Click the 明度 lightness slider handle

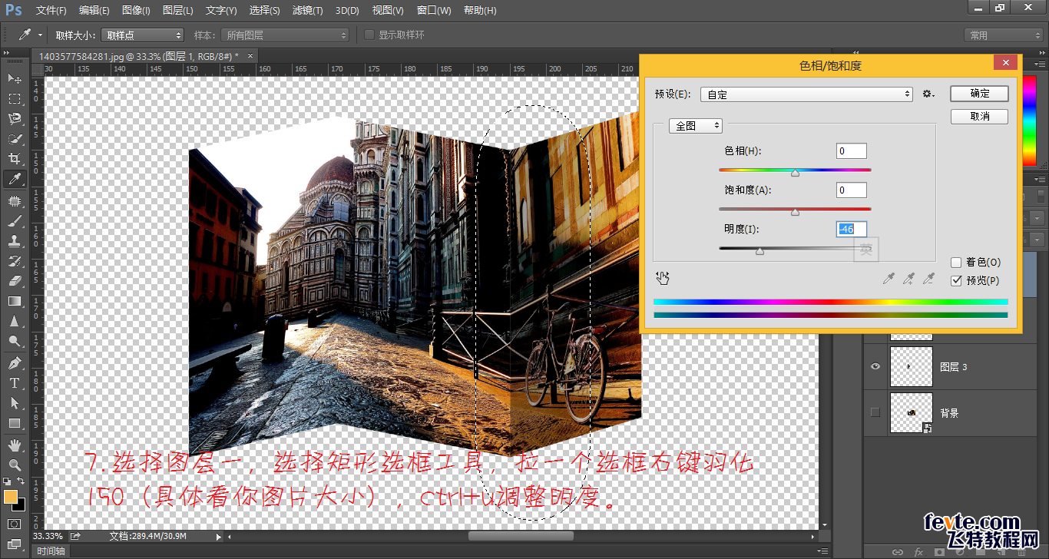click(759, 252)
